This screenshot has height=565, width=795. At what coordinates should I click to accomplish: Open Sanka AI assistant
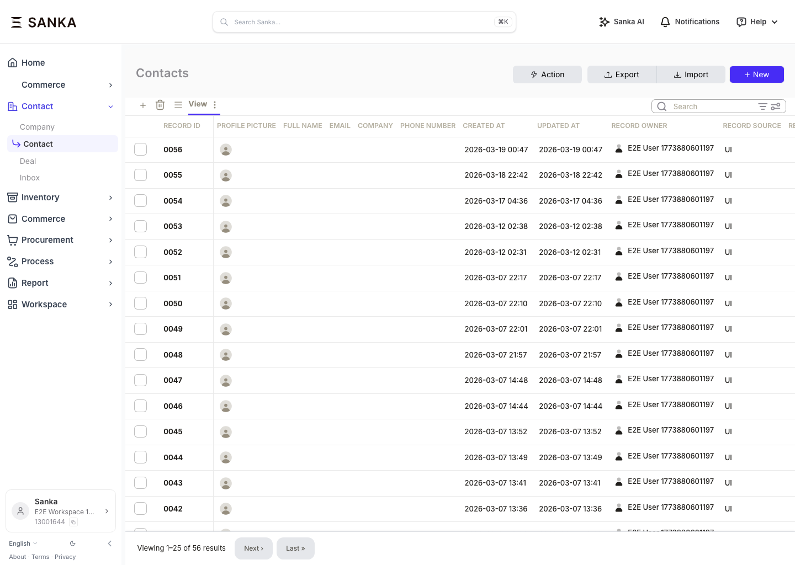tap(622, 22)
